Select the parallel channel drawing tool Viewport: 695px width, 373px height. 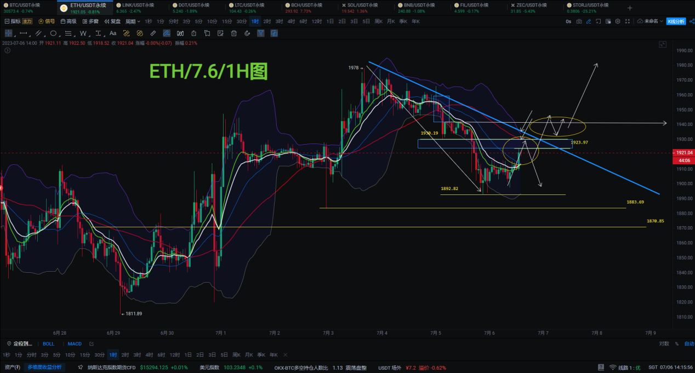tap(38, 33)
